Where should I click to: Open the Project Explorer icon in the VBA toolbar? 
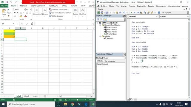pyautogui.click(x=145, y=12)
